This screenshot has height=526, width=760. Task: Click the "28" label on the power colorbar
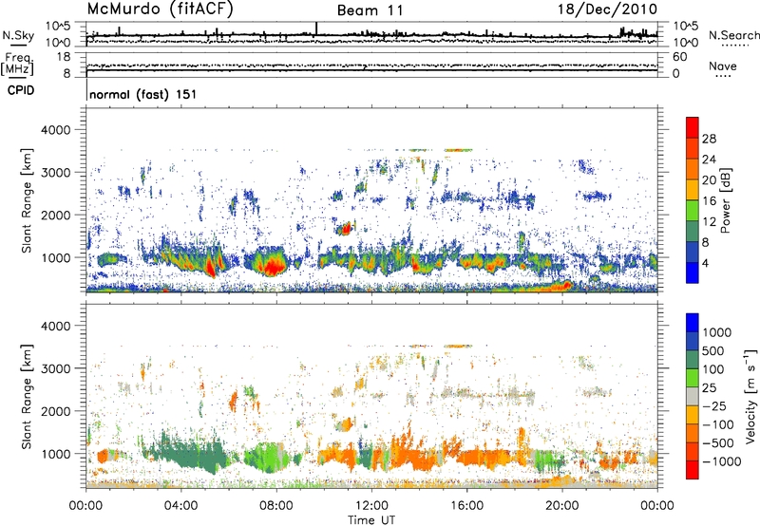click(709, 139)
